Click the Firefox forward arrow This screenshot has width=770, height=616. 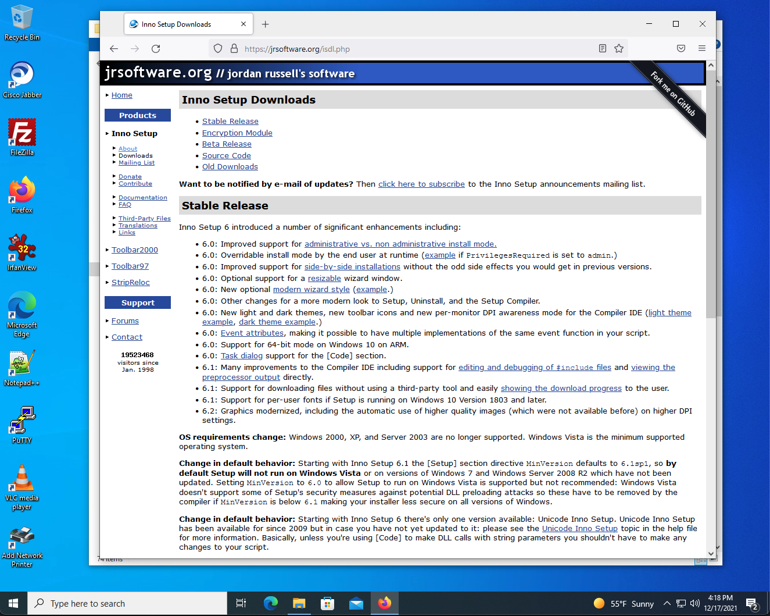coord(135,49)
